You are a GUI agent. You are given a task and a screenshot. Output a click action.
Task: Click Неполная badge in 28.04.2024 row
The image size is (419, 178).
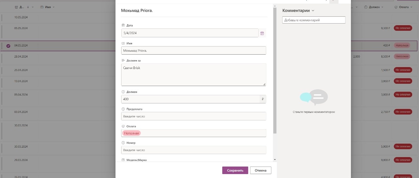(x=402, y=56)
